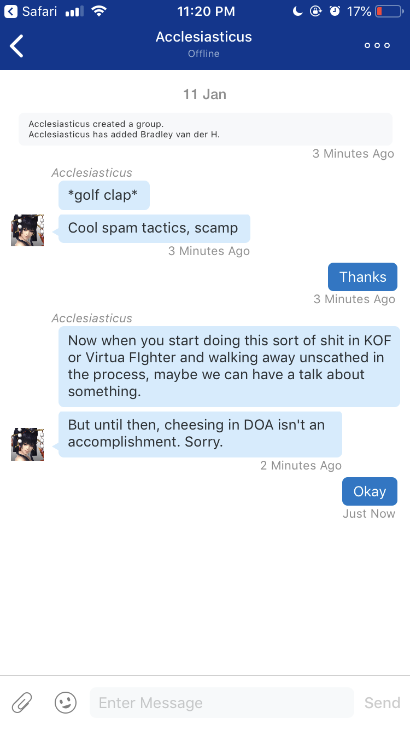Focus the Enter Message text field
Image resolution: width=410 pixels, height=730 pixels.
(x=221, y=702)
